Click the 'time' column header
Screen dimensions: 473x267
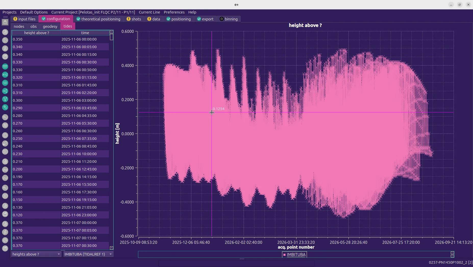pos(85,33)
